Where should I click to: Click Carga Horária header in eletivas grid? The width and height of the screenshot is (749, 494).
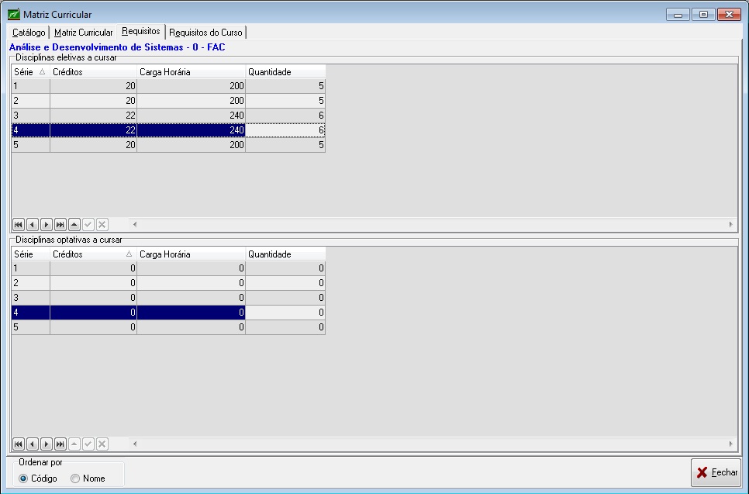point(191,72)
